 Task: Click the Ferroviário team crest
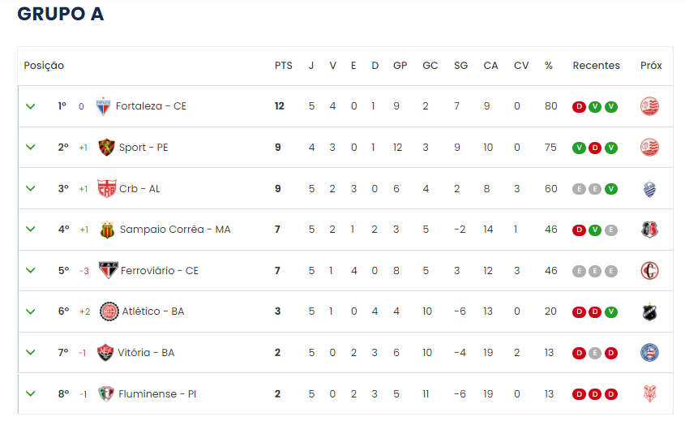click(108, 270)
